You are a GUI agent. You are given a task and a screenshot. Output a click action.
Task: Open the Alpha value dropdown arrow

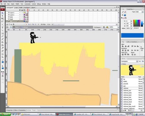(x=131, y=28)
